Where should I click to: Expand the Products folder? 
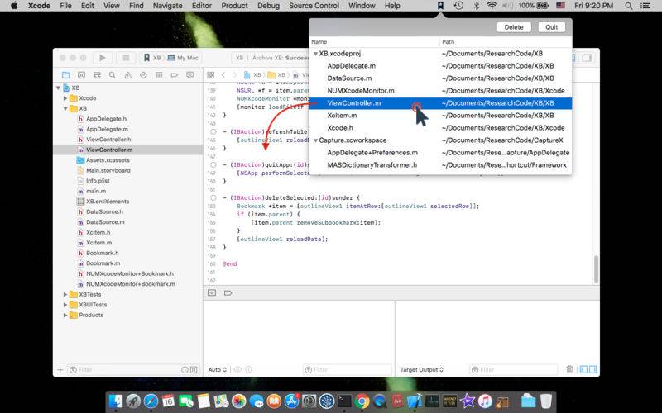(65, 315)
